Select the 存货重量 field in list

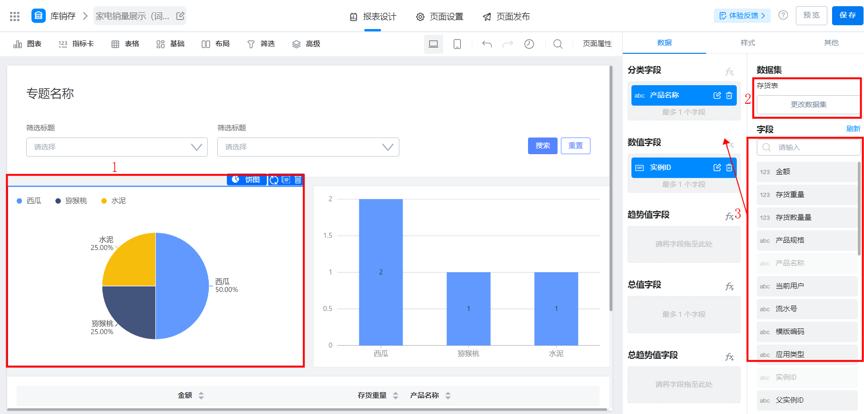[807, 195]
